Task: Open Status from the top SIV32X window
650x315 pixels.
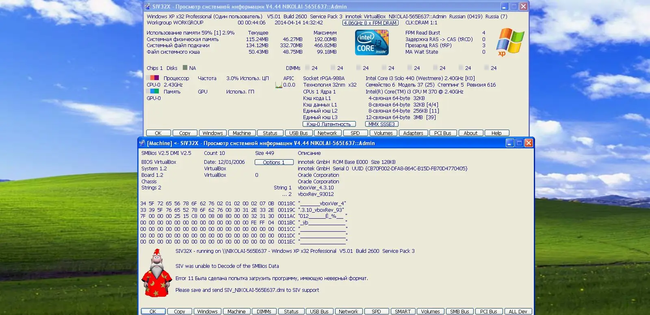Action: point(270,133)
